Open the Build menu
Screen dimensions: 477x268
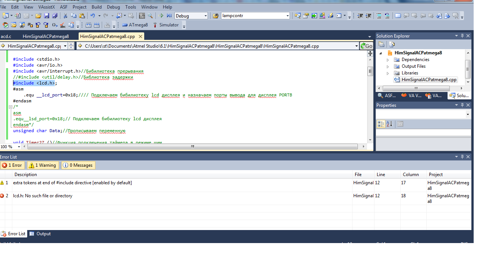pos(97,7)
